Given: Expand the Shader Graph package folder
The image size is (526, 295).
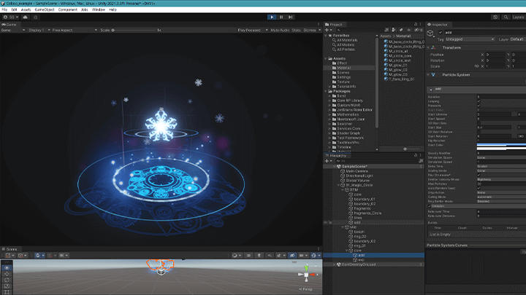Looking at the screenshot, I should [x=329, y=133].
